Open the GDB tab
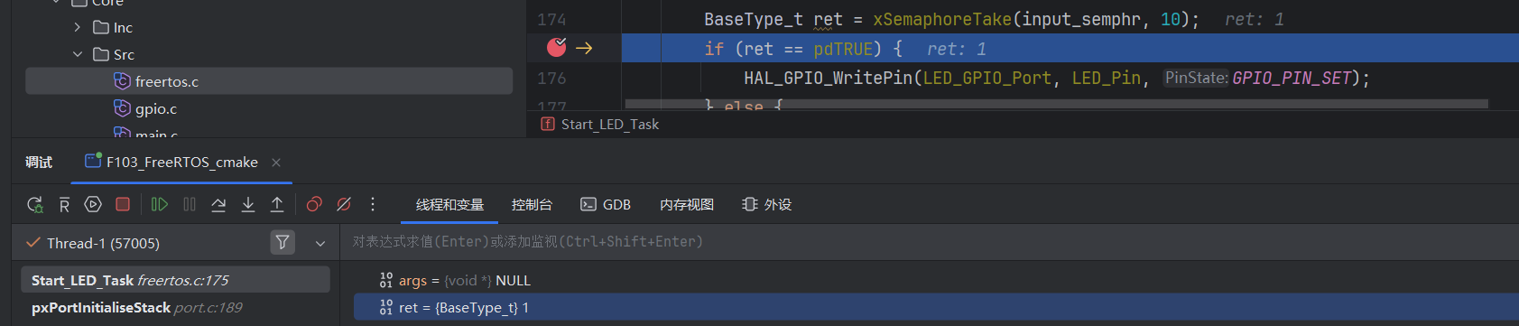The image size is (1519, 326). [x=606, y=205]
